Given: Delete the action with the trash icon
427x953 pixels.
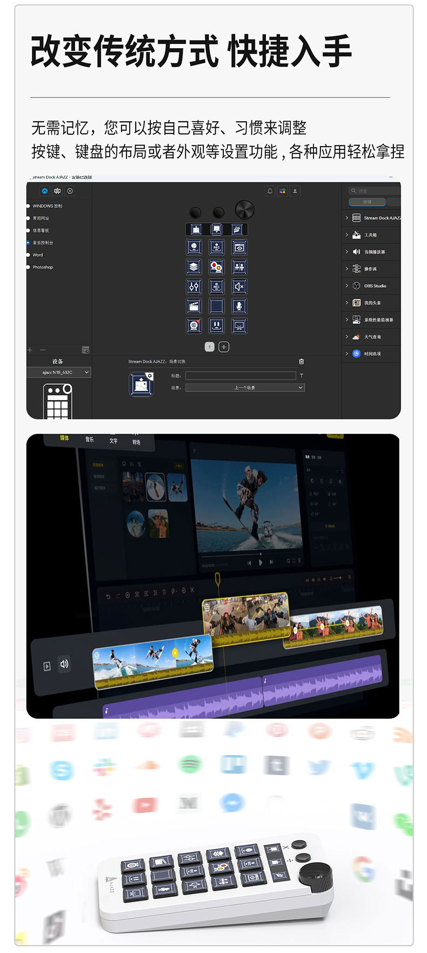Looking at the screenshot, I should pos(302,361).
